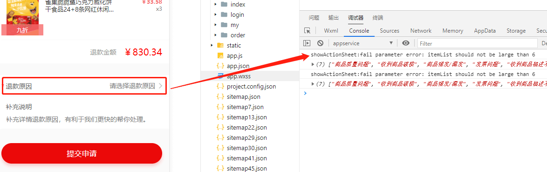
Task: Click the JS file icon of app.js
Action: (x=220, y=56)
